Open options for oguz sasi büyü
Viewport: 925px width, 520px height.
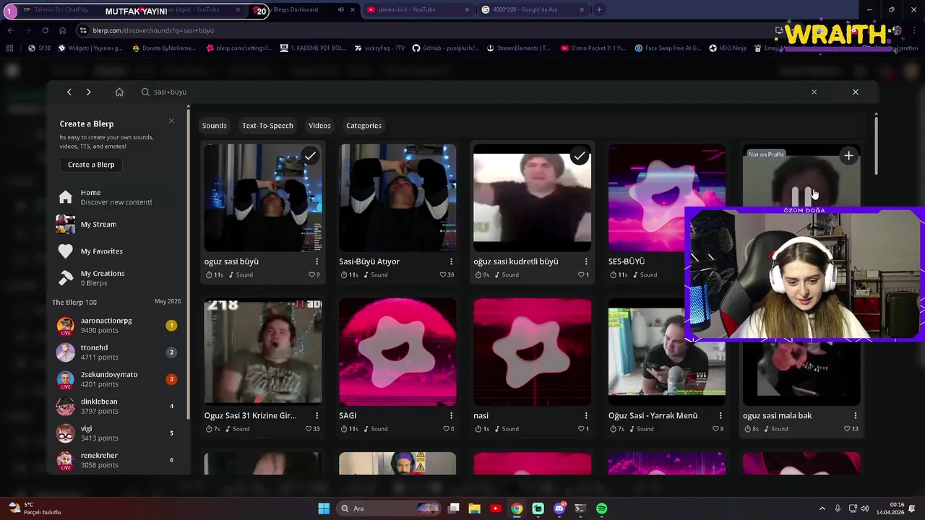[x=317, y=261]
